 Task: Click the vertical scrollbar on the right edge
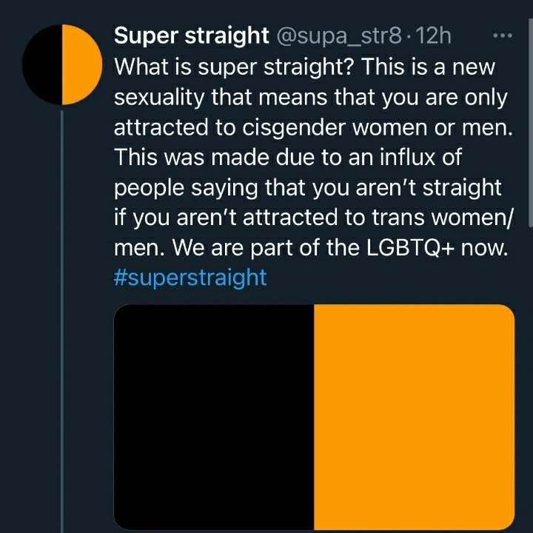531,122
